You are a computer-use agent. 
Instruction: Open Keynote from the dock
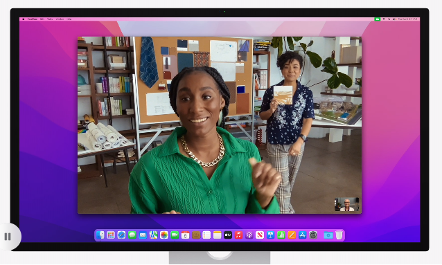pyautogui.click(x=270, y=235)
